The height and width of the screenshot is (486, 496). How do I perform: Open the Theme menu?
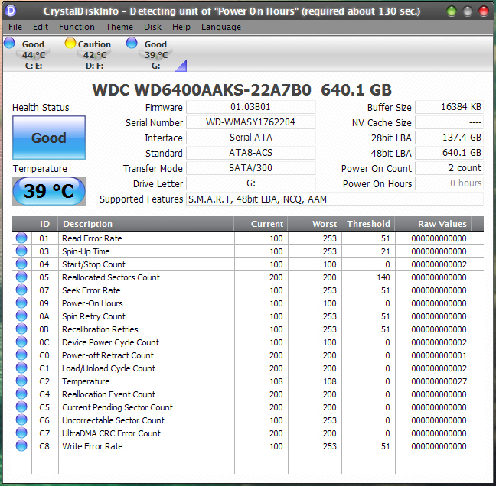119,27
